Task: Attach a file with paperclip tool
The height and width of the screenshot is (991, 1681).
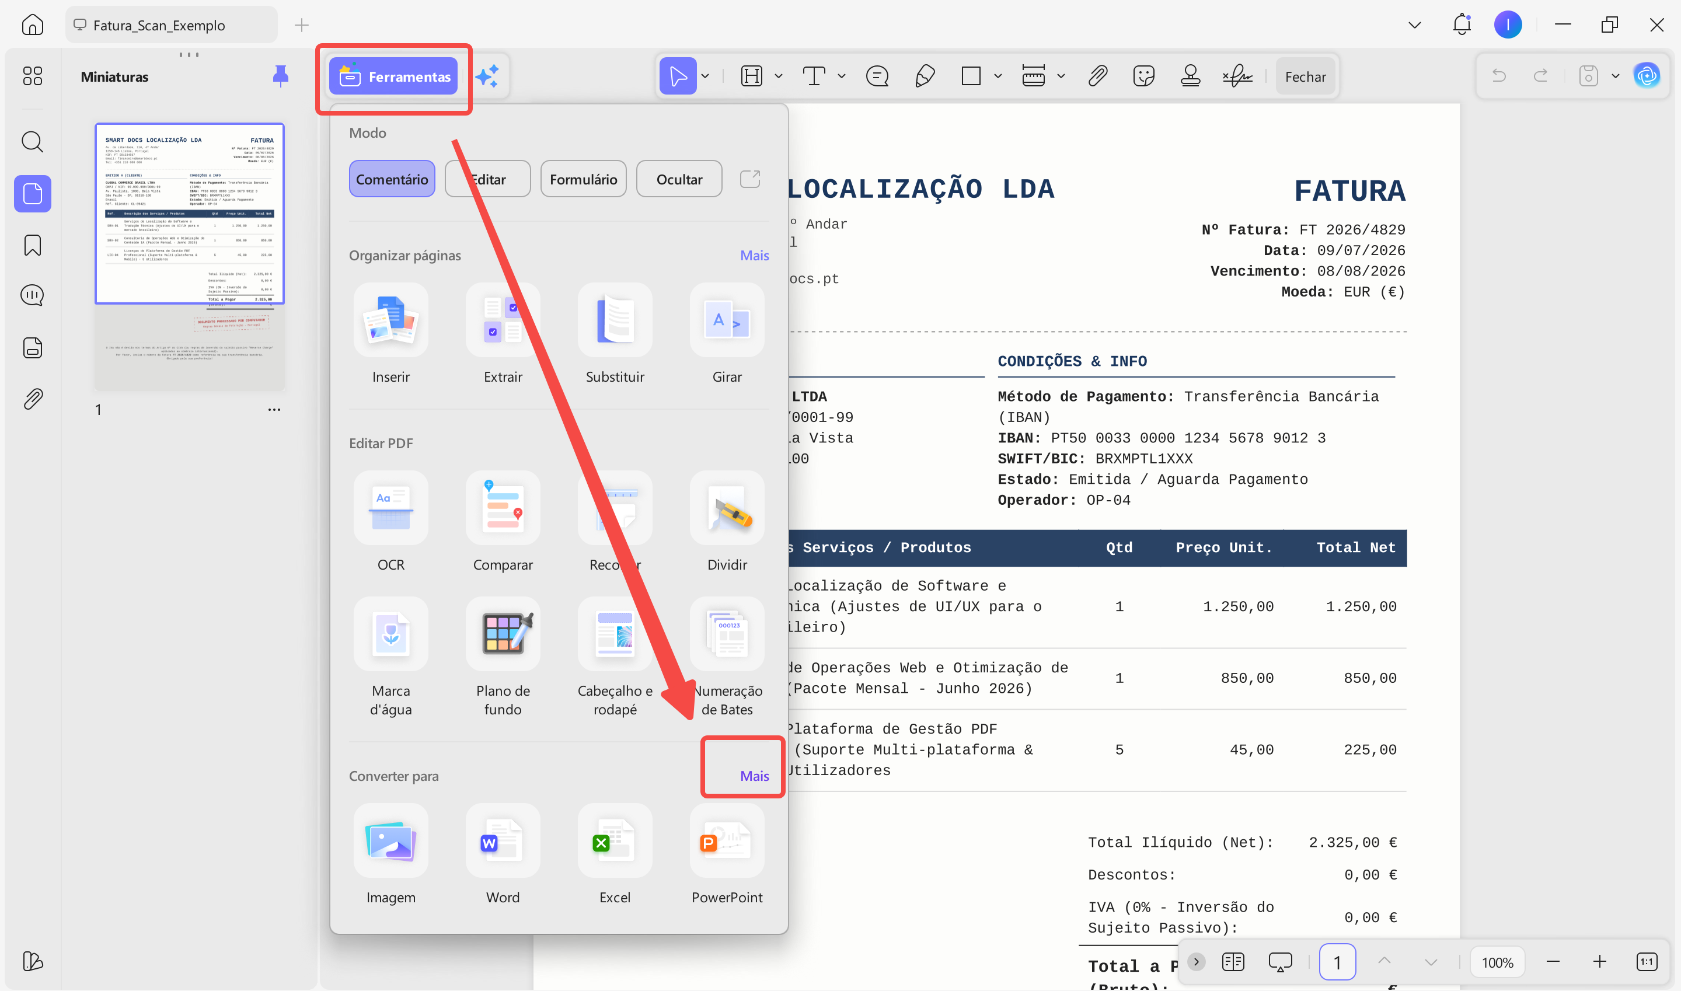Action: (1098, 76)
